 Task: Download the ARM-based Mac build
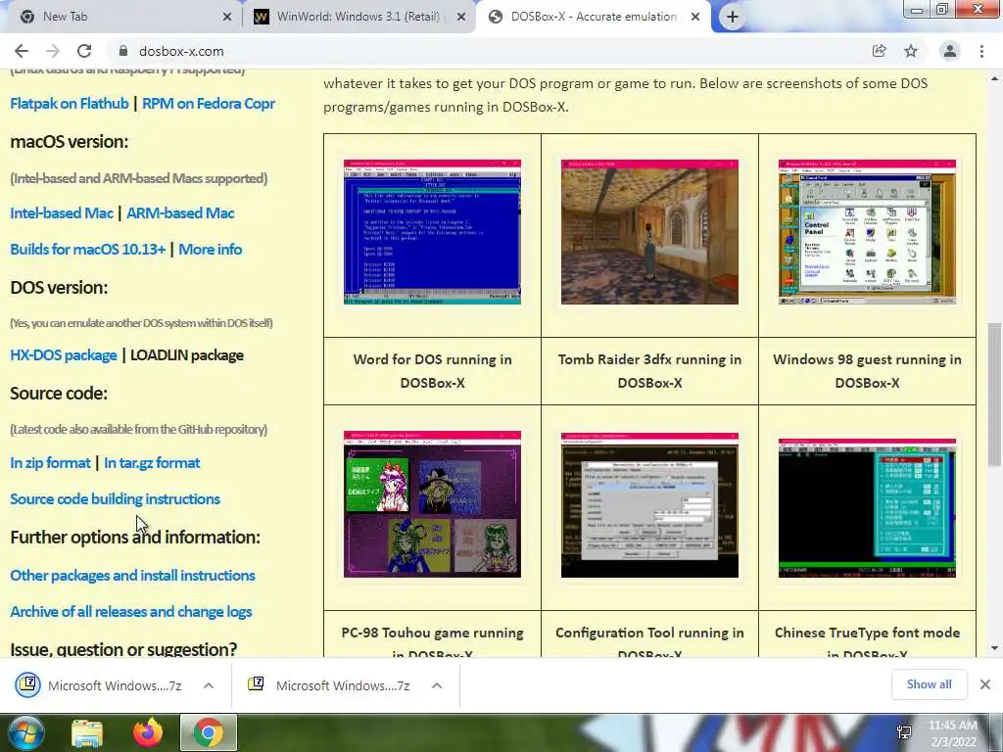pyautogui.click(x=180, y=212)
